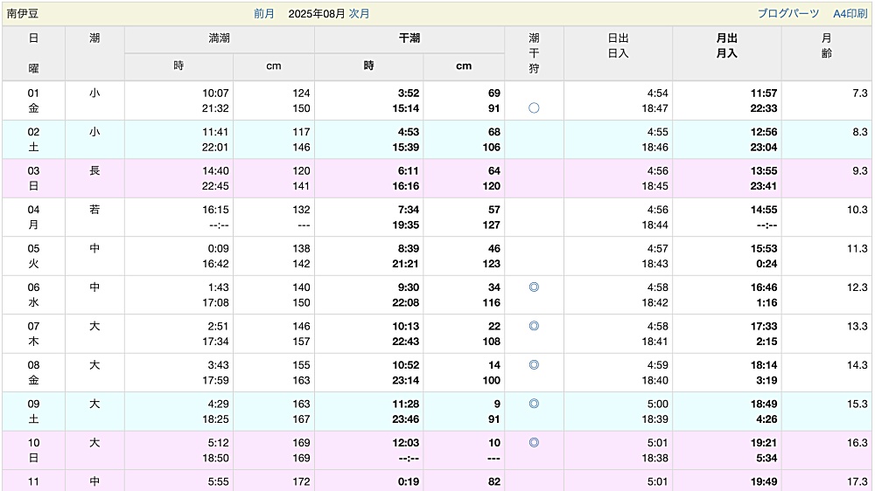Go to next month via 次月
The width and height of the screenshot is (875, 491).
point(359,13)
